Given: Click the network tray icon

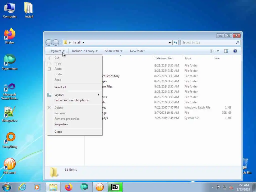Looking at the screenshot, I should tap(225, 187).
